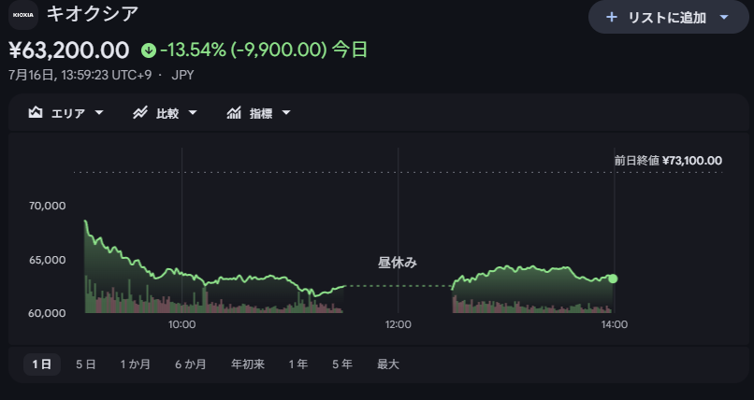Click the 7月16日, 13:59:23 UTC+9 timestamp
The image size is (754, 400).
[x=80, y=76]
